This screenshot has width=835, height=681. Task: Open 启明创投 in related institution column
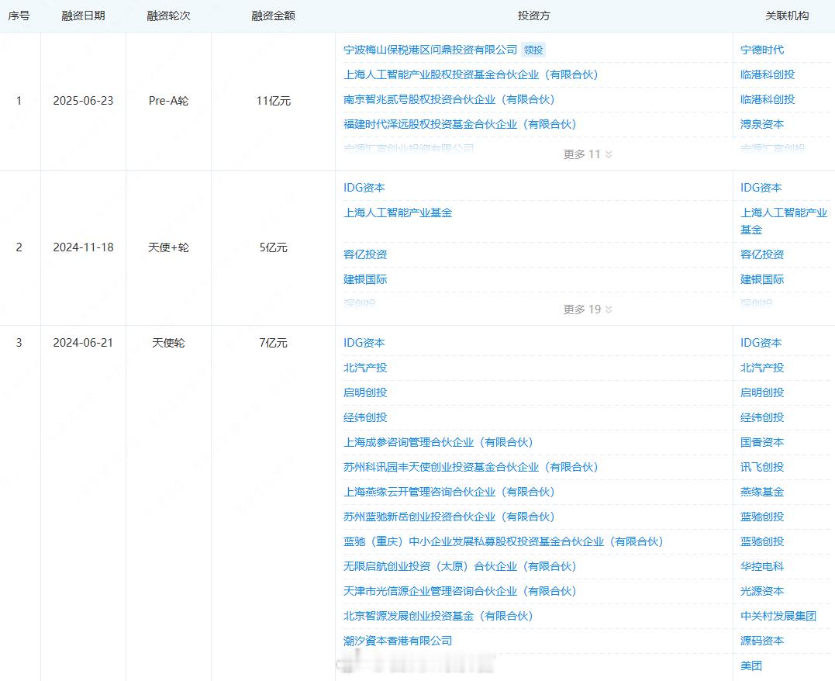[x=762, y=392]
